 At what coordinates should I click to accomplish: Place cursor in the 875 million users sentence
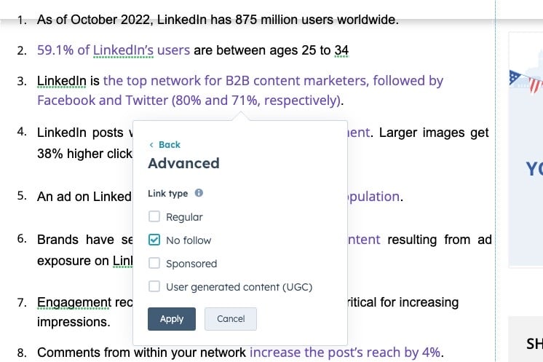point(218,20)
